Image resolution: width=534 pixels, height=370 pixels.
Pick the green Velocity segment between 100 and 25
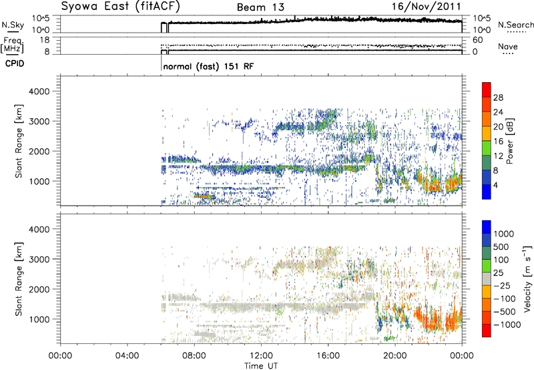click(x=487, y=266)
